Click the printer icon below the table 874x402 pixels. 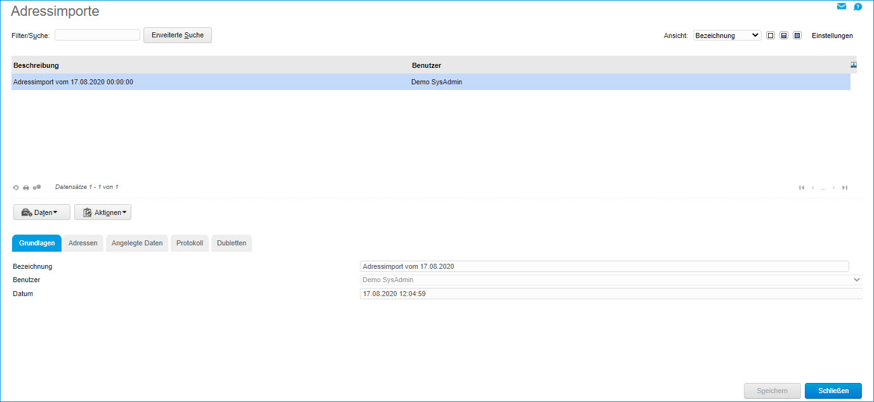(x=26, y=188)
